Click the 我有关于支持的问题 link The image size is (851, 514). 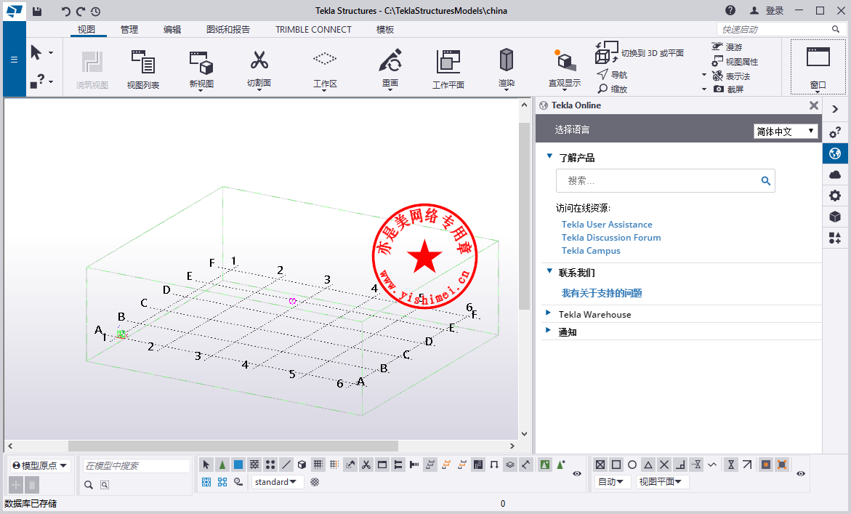[x=602, y=293]
